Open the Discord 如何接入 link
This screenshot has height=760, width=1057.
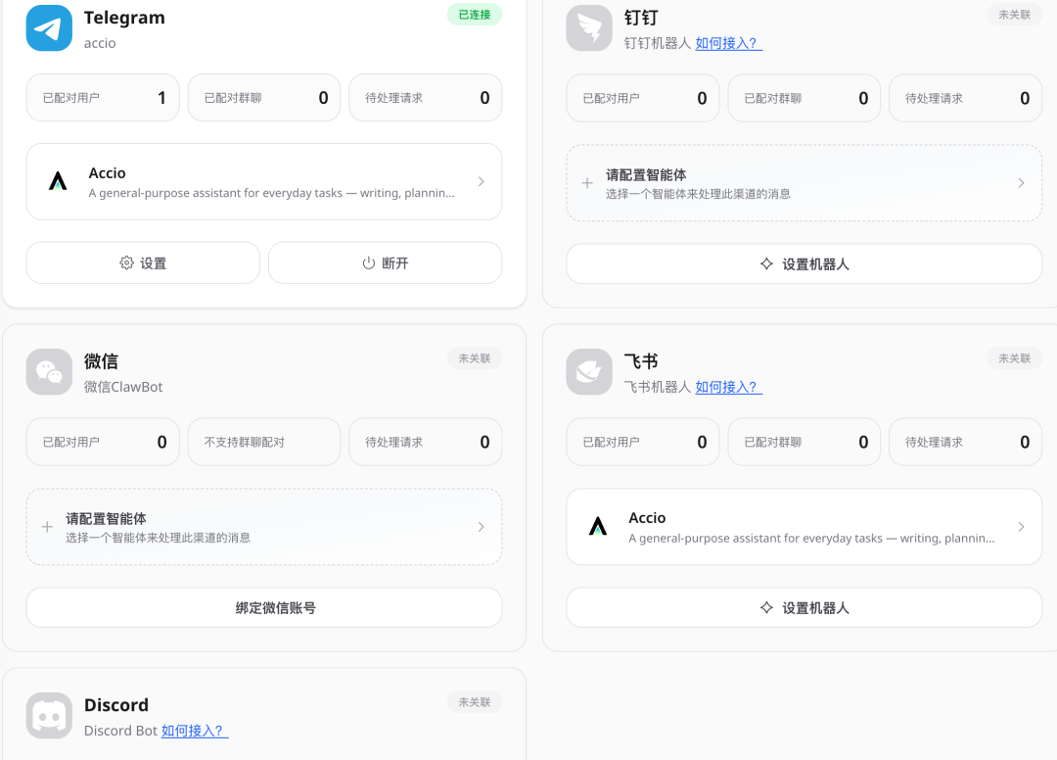coord(194,731)
